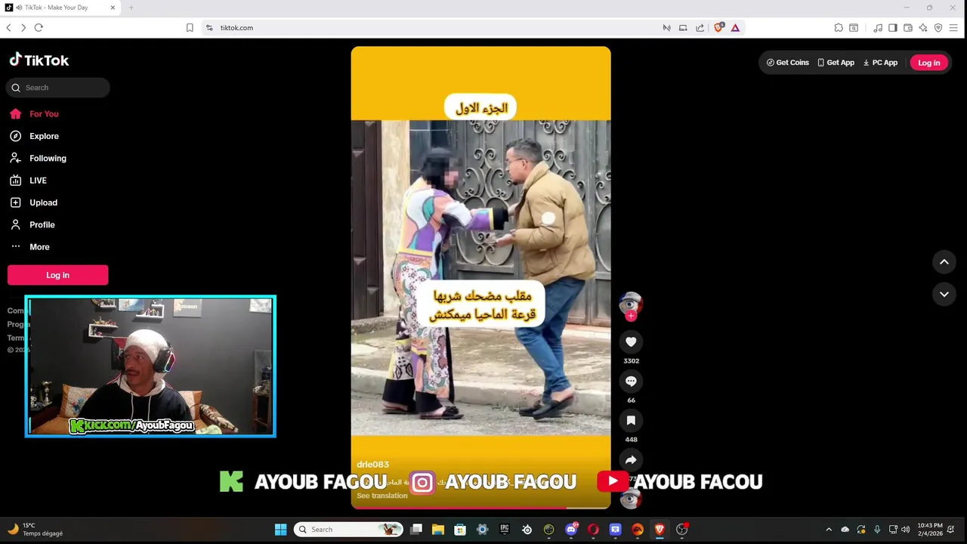This screenshot has width=967, height=544.
Task: Bookmark the video with the save icon
Action: [631, 421]
